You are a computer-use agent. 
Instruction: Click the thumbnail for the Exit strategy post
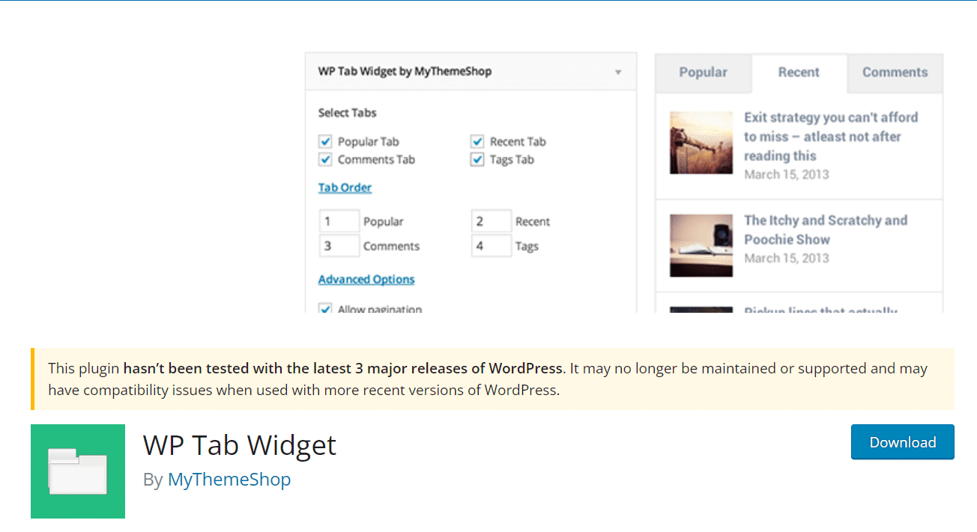point(701,142)
